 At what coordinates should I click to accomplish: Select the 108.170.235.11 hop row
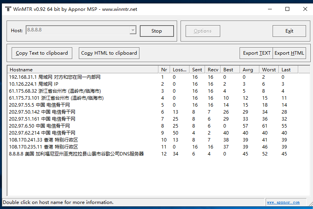[153, 147]
